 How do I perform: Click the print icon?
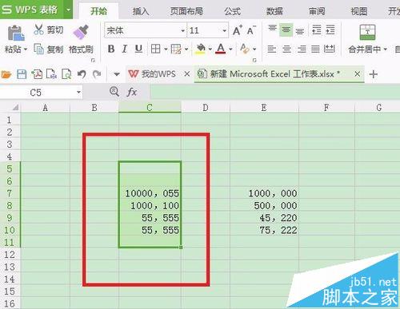(x=51, y=74)
